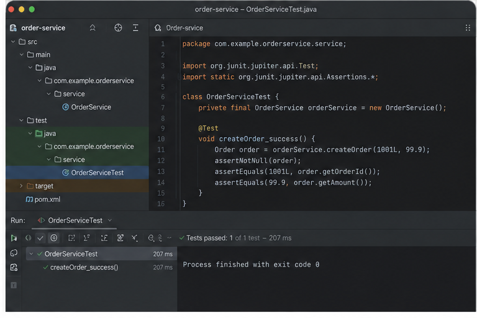This screenshot has height=318, width=477.
Task: Collapse the src folder chevron
Action: (13, 42)
